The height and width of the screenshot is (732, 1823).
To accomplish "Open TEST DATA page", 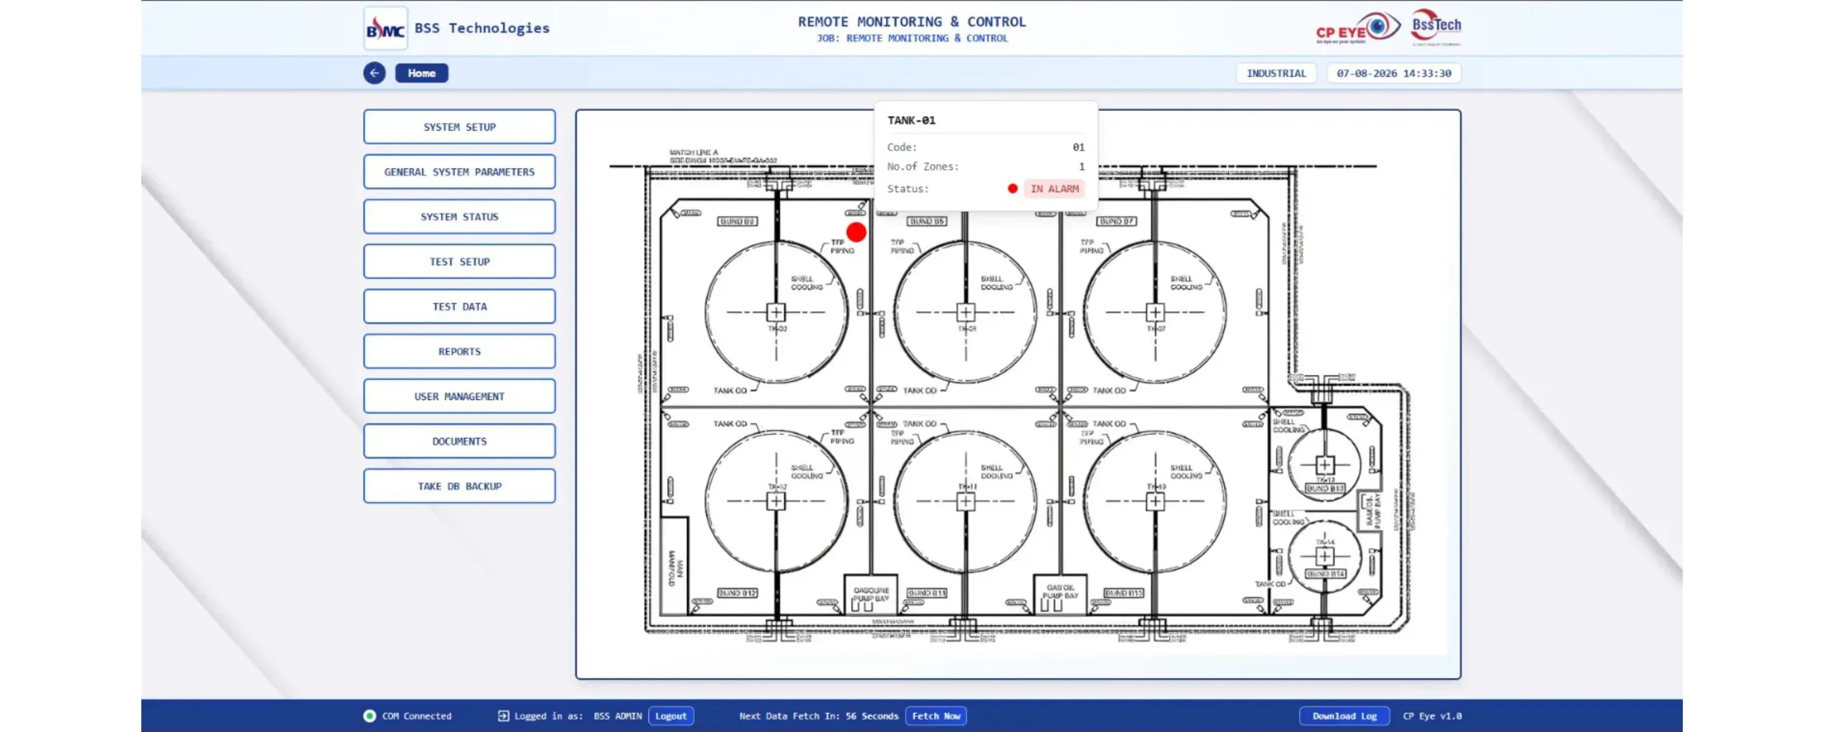I will click(x=459, y=306).
